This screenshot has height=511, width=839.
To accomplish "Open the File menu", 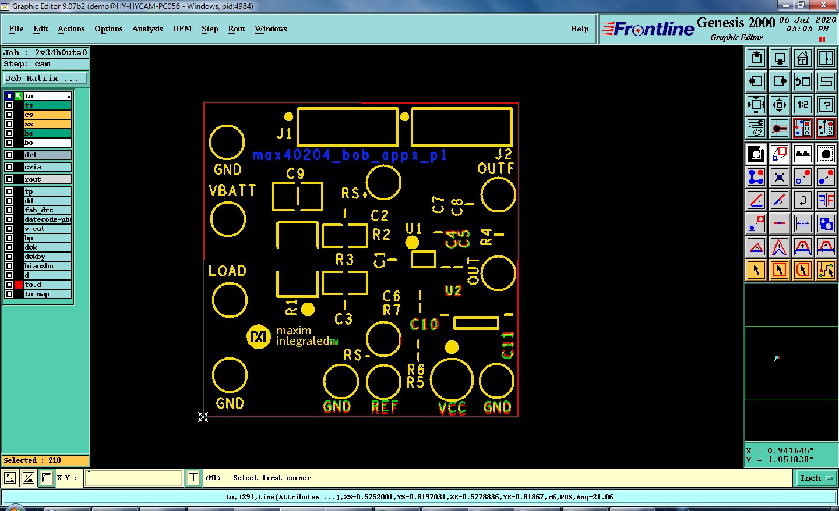I will [16, 29].
